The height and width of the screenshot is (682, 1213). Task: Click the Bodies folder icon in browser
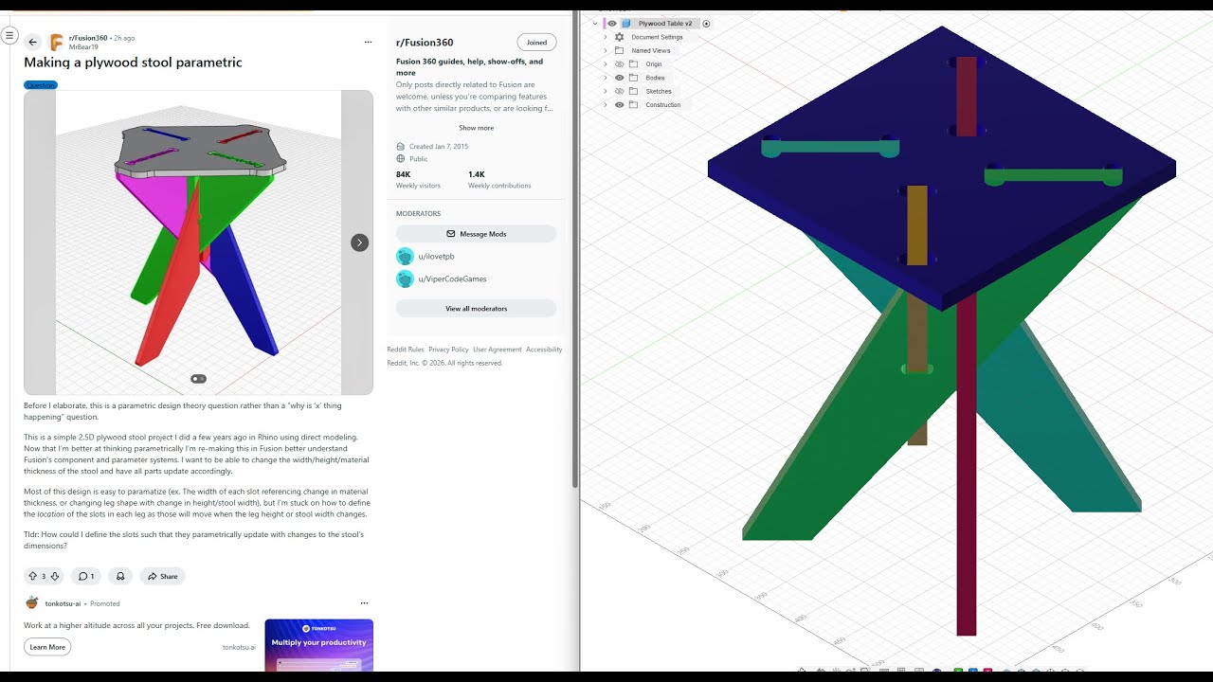coord(634,78)
